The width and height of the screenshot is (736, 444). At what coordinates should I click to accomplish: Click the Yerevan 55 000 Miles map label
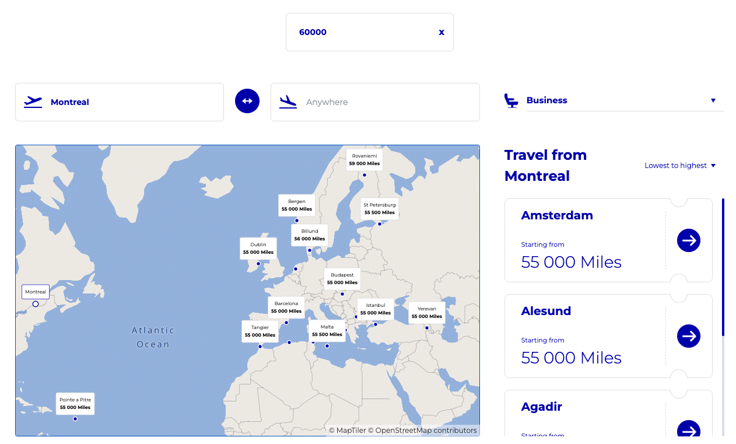[427, 313]
